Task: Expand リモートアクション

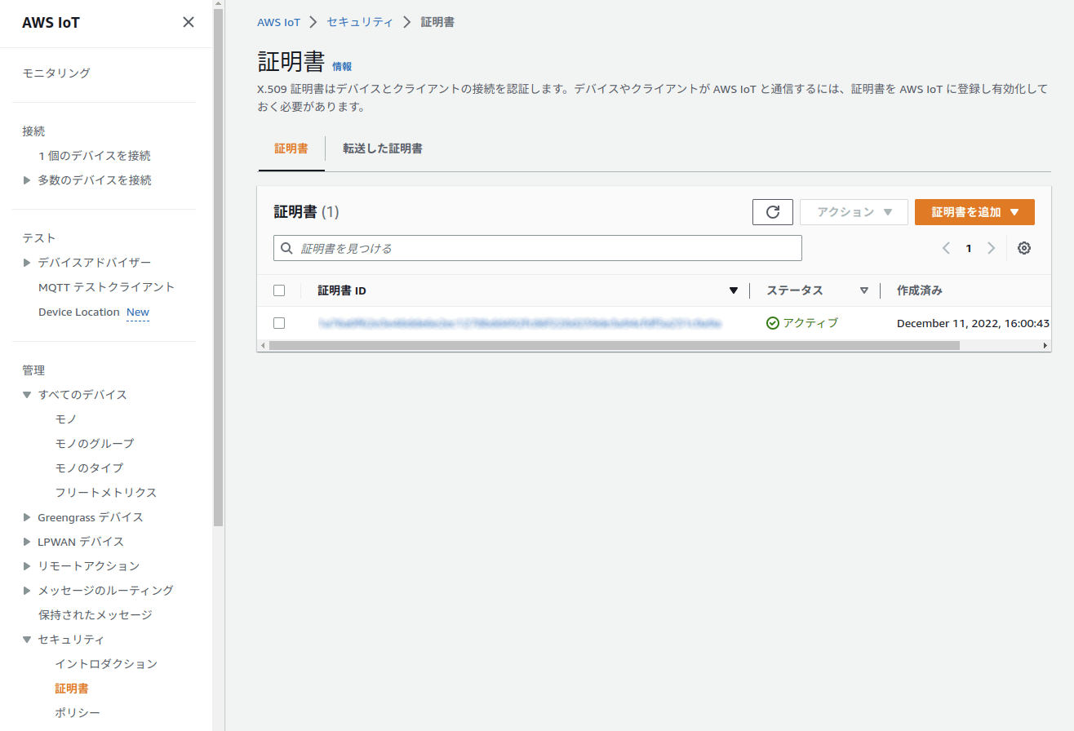Action: click(x=27, y=566)
